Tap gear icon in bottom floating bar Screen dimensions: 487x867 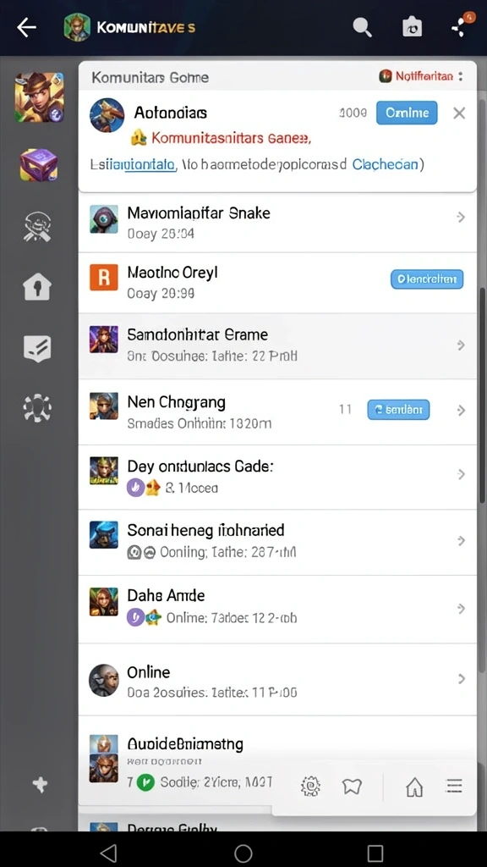311,785
